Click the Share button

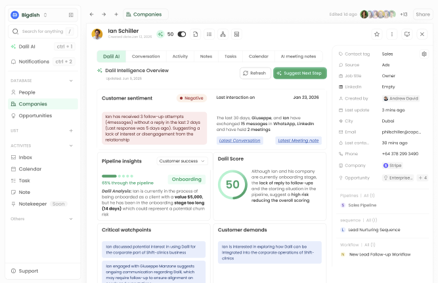click(x=423, y=14)
